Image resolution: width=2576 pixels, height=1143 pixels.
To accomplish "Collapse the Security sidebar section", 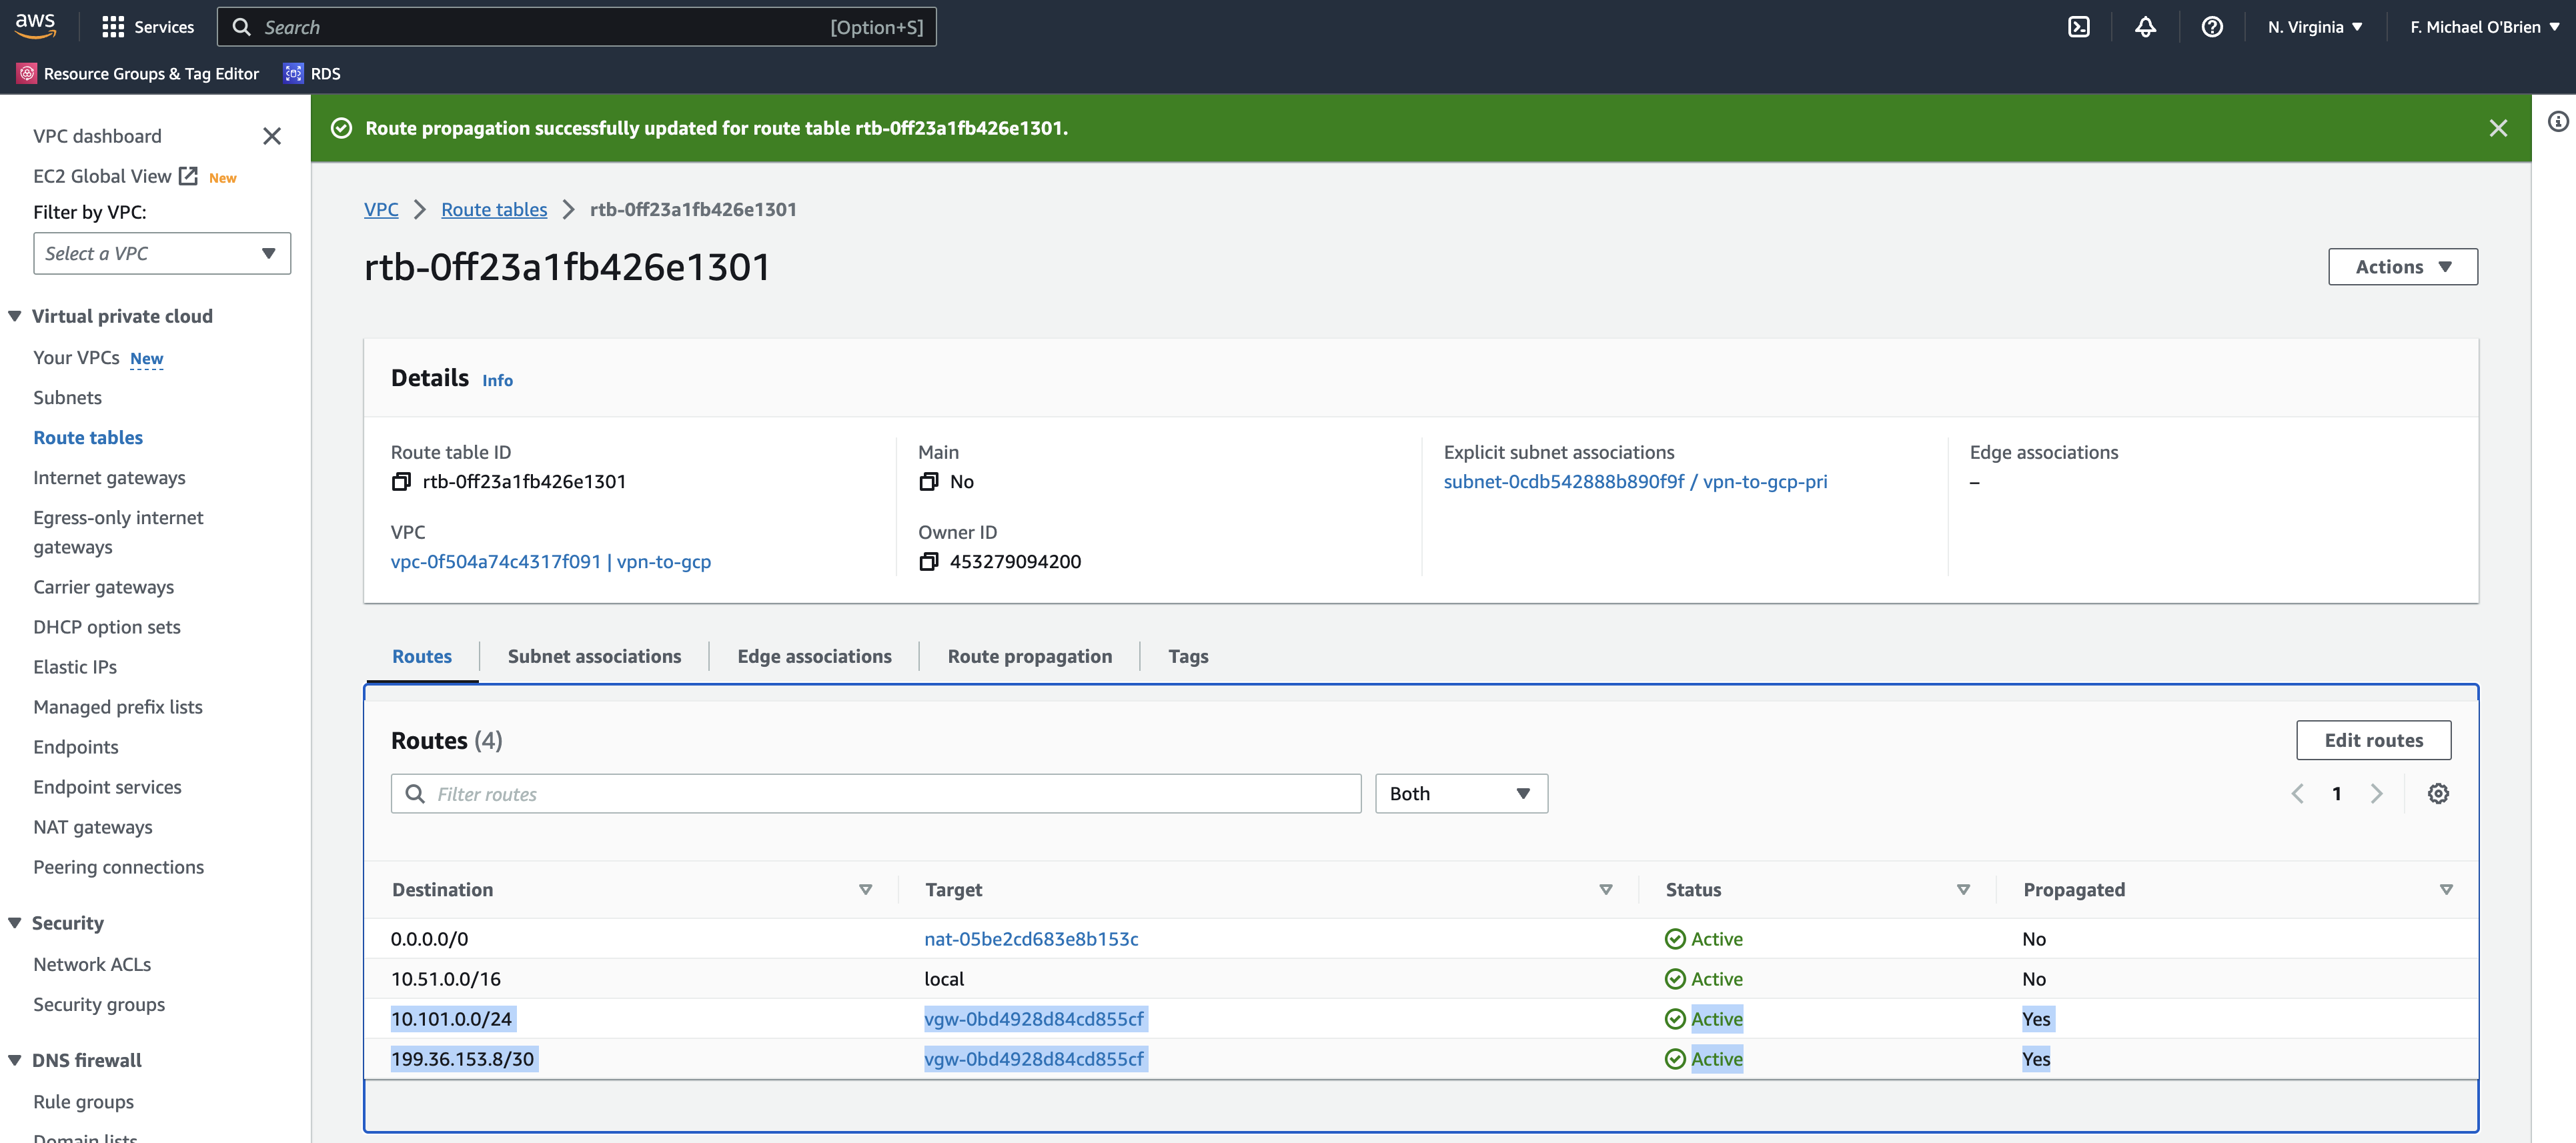I will point(14,922).
